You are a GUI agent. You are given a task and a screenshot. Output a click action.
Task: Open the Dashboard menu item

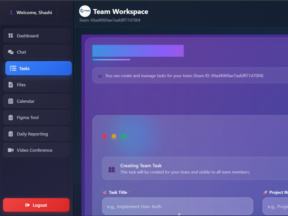(x=36, y=36)
